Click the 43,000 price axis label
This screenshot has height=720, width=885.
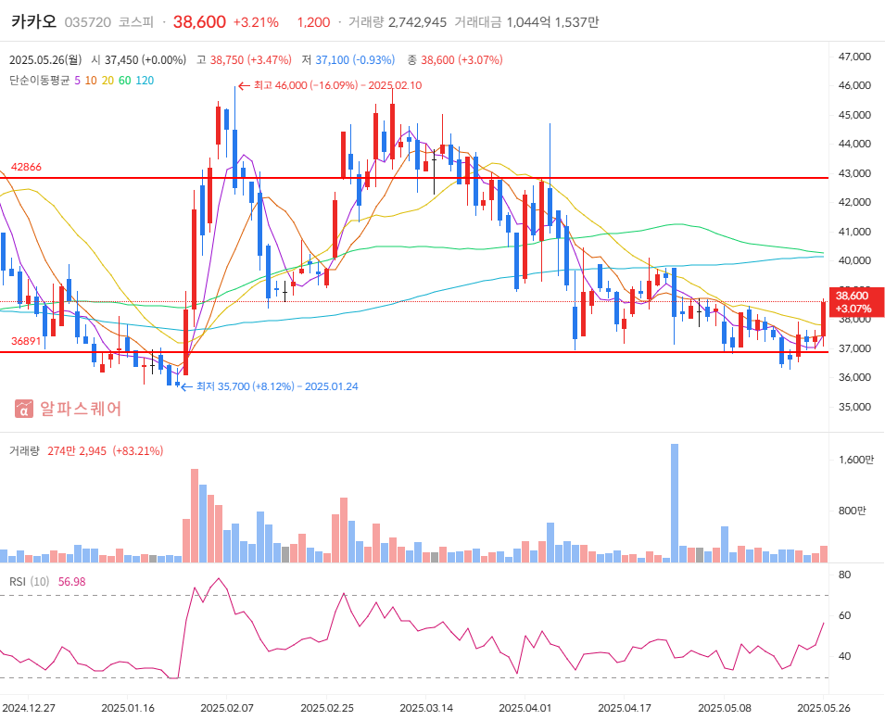[x=854, y=173]
